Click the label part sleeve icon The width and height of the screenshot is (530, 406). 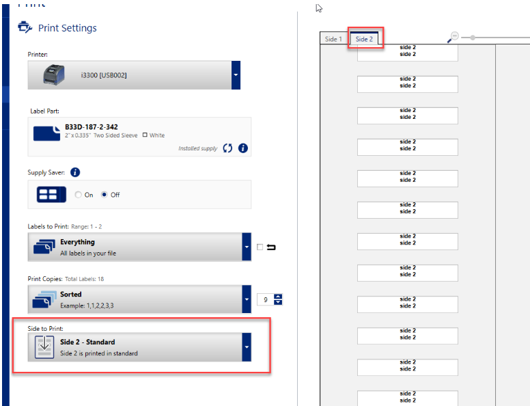tap(47, 133)
